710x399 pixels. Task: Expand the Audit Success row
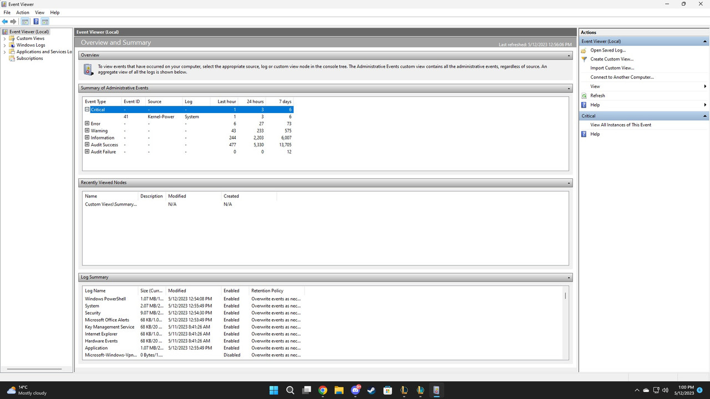[87, 145]
